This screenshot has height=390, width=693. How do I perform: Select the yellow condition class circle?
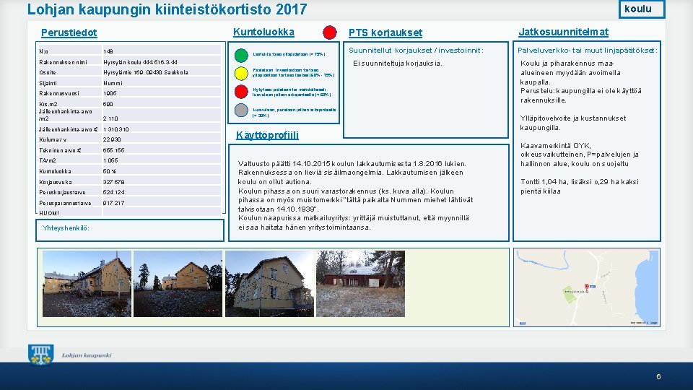click(241, 74)
